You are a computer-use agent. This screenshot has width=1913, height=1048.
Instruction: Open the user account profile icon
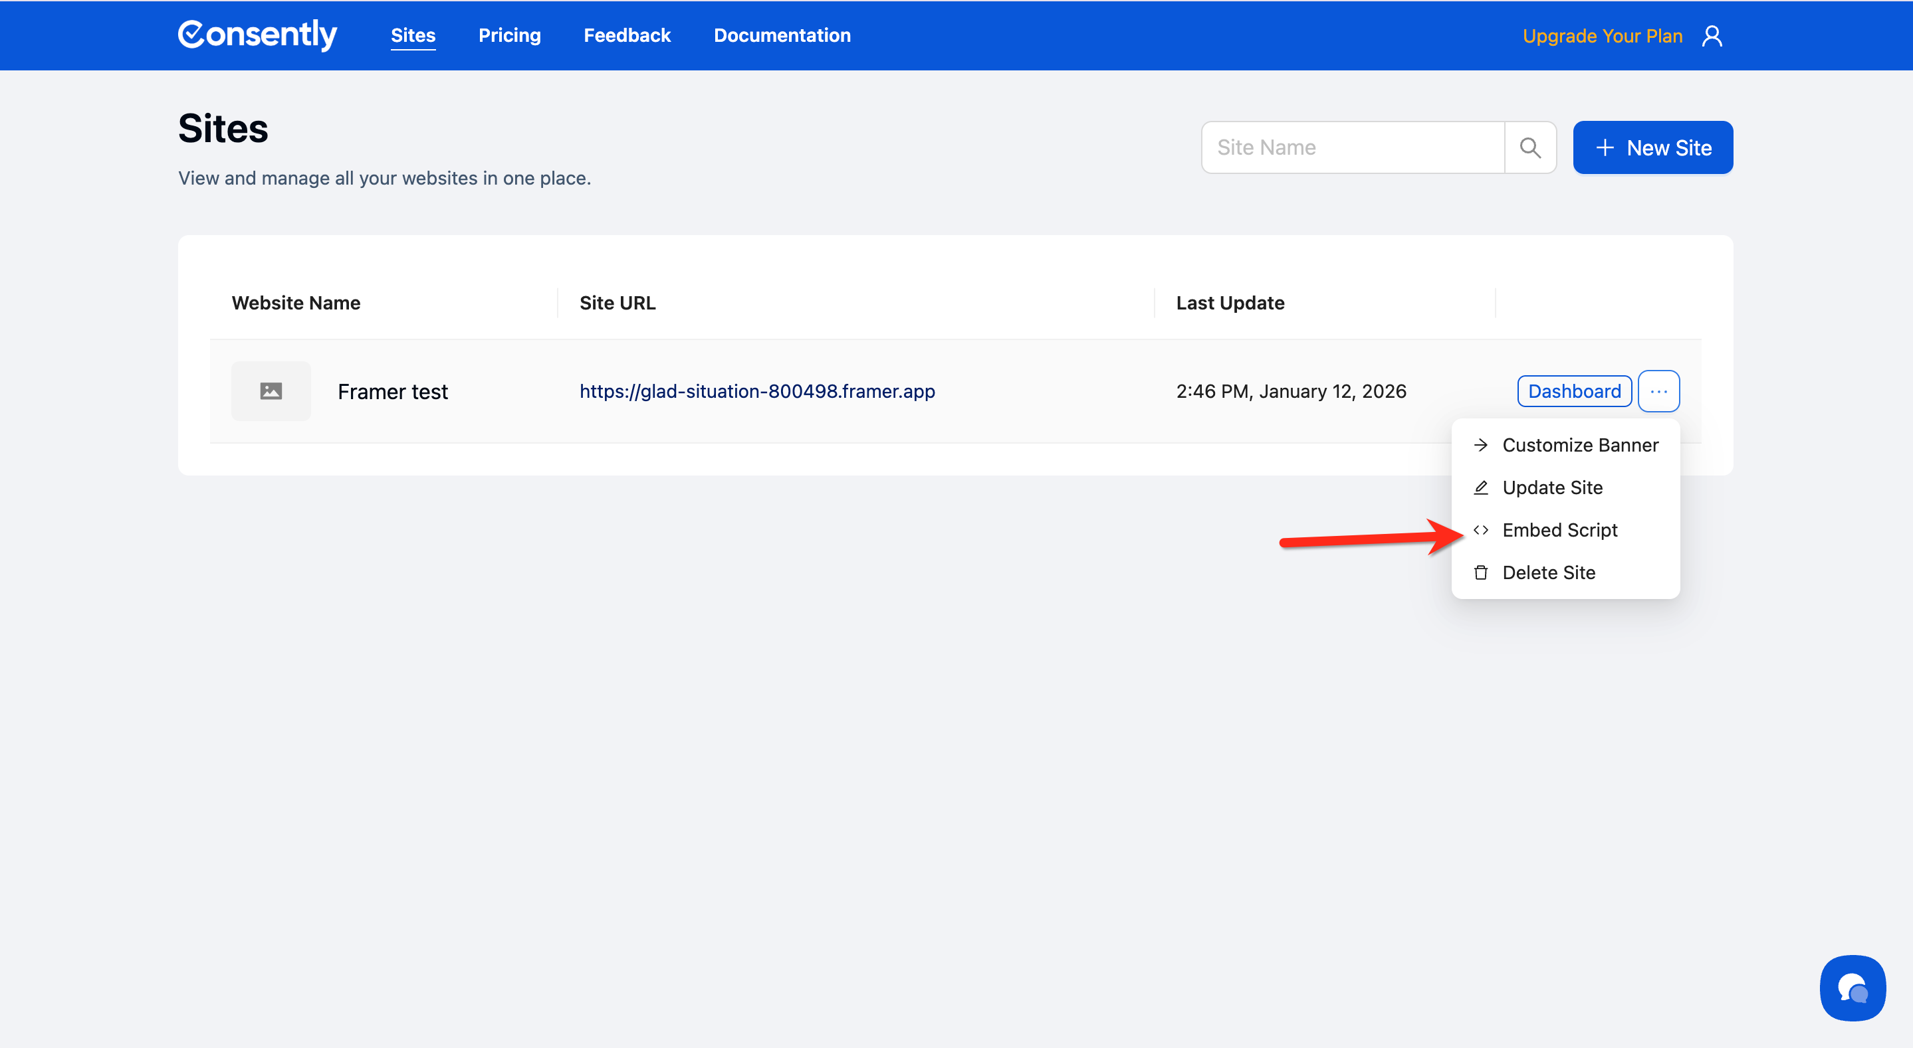tap(1712, 36)
